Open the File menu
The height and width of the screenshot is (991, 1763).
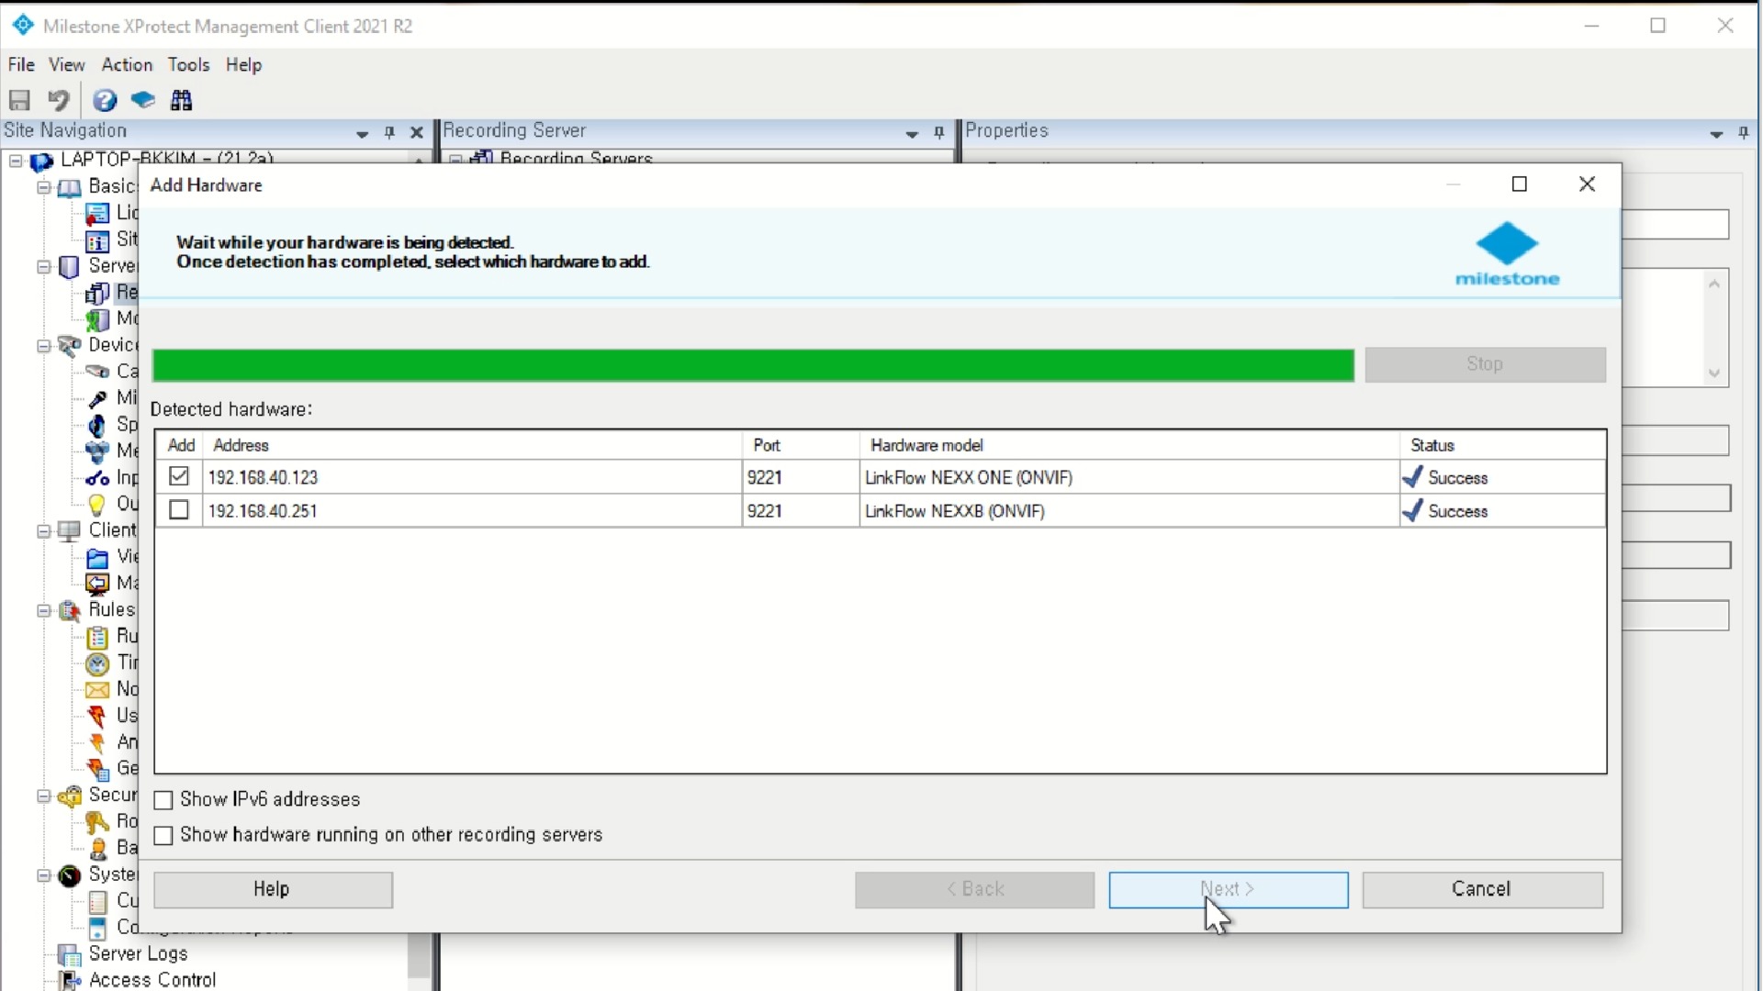[x=21, y=64]
